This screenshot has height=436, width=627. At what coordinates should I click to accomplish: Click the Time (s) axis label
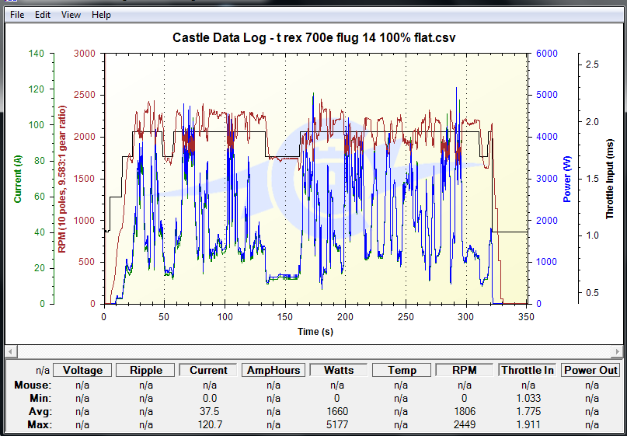pyautogui.click(x=315, y=331)
